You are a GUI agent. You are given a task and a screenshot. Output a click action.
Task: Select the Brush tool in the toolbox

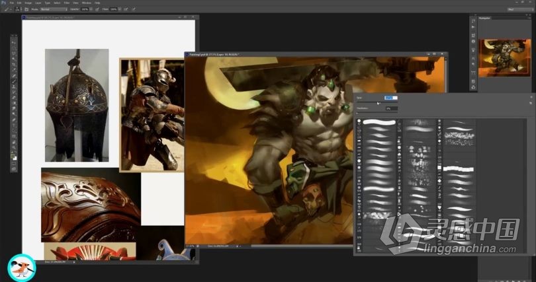point(14,81)
